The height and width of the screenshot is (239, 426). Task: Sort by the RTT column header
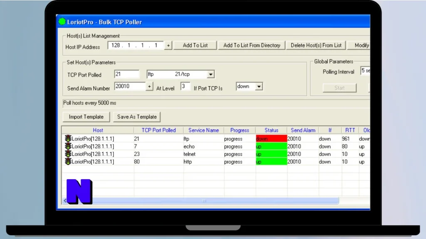[350, 130]
